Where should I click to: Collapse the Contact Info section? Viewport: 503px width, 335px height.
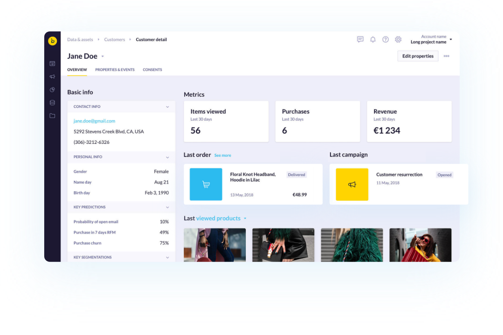(167, 107)
